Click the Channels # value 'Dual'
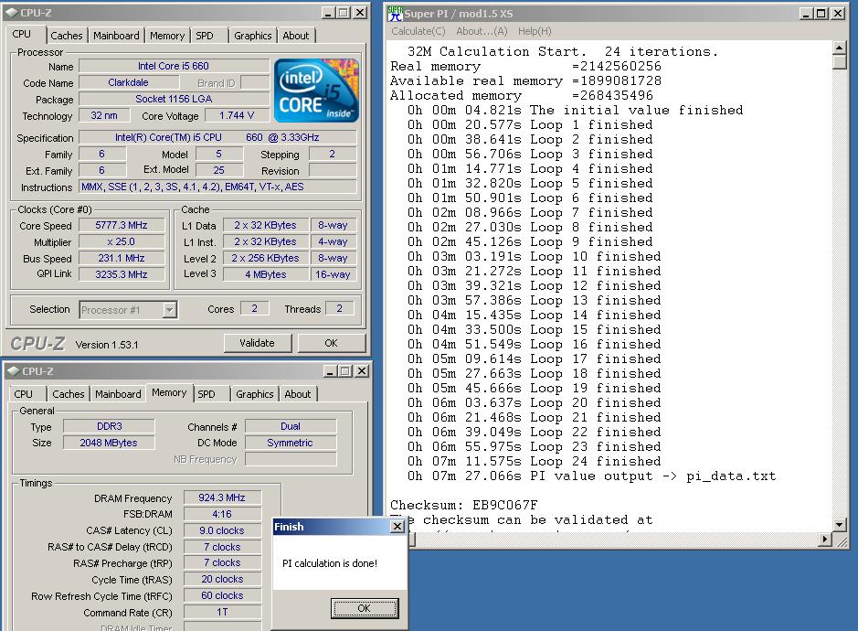 click(x=291, y=426)
